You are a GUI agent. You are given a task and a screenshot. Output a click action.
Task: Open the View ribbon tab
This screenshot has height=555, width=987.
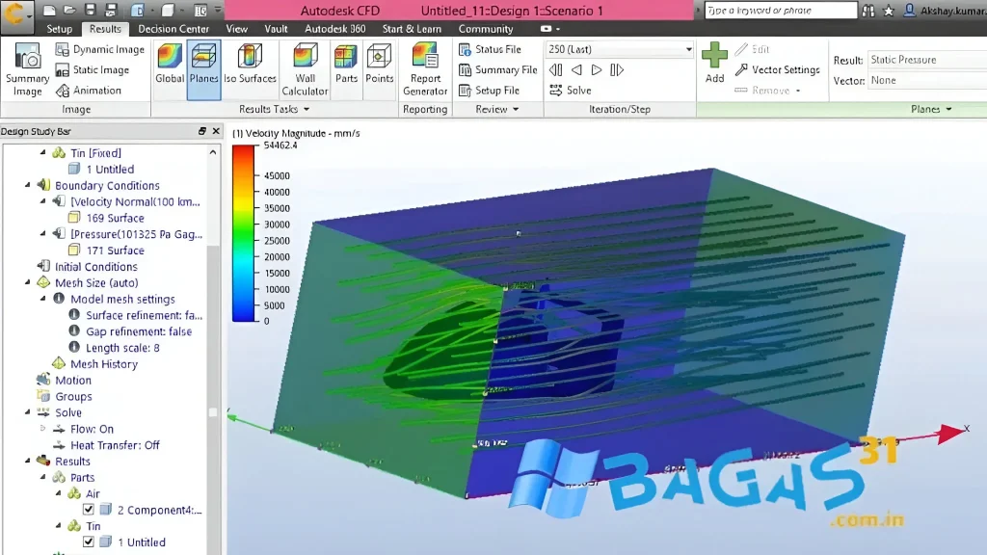[237, 29]
